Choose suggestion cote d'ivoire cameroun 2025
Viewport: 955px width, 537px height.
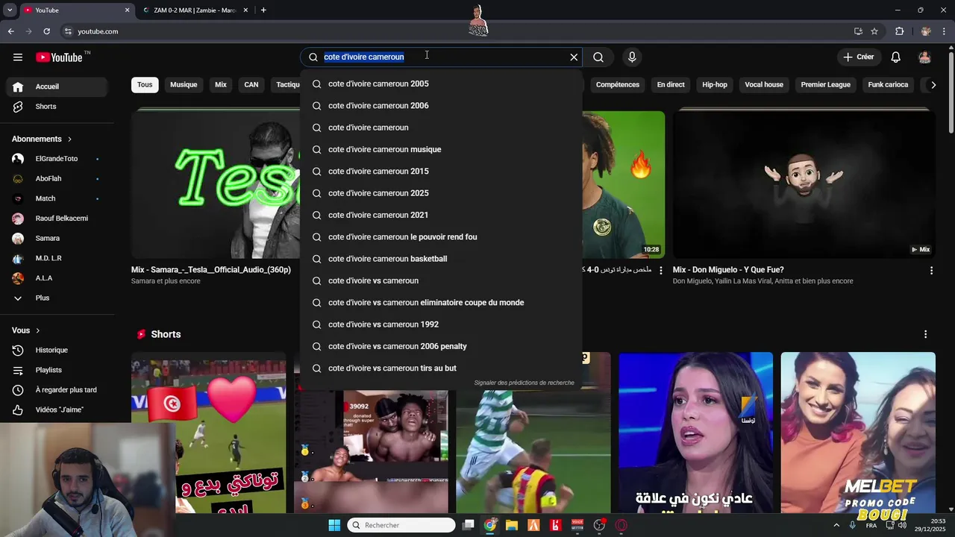[x=441, y=193]
